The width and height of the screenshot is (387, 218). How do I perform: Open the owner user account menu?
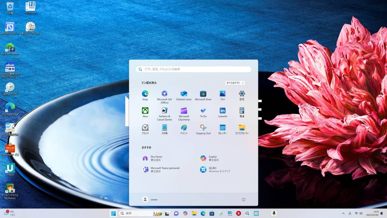pyautogui.click(x=150, y=199)
